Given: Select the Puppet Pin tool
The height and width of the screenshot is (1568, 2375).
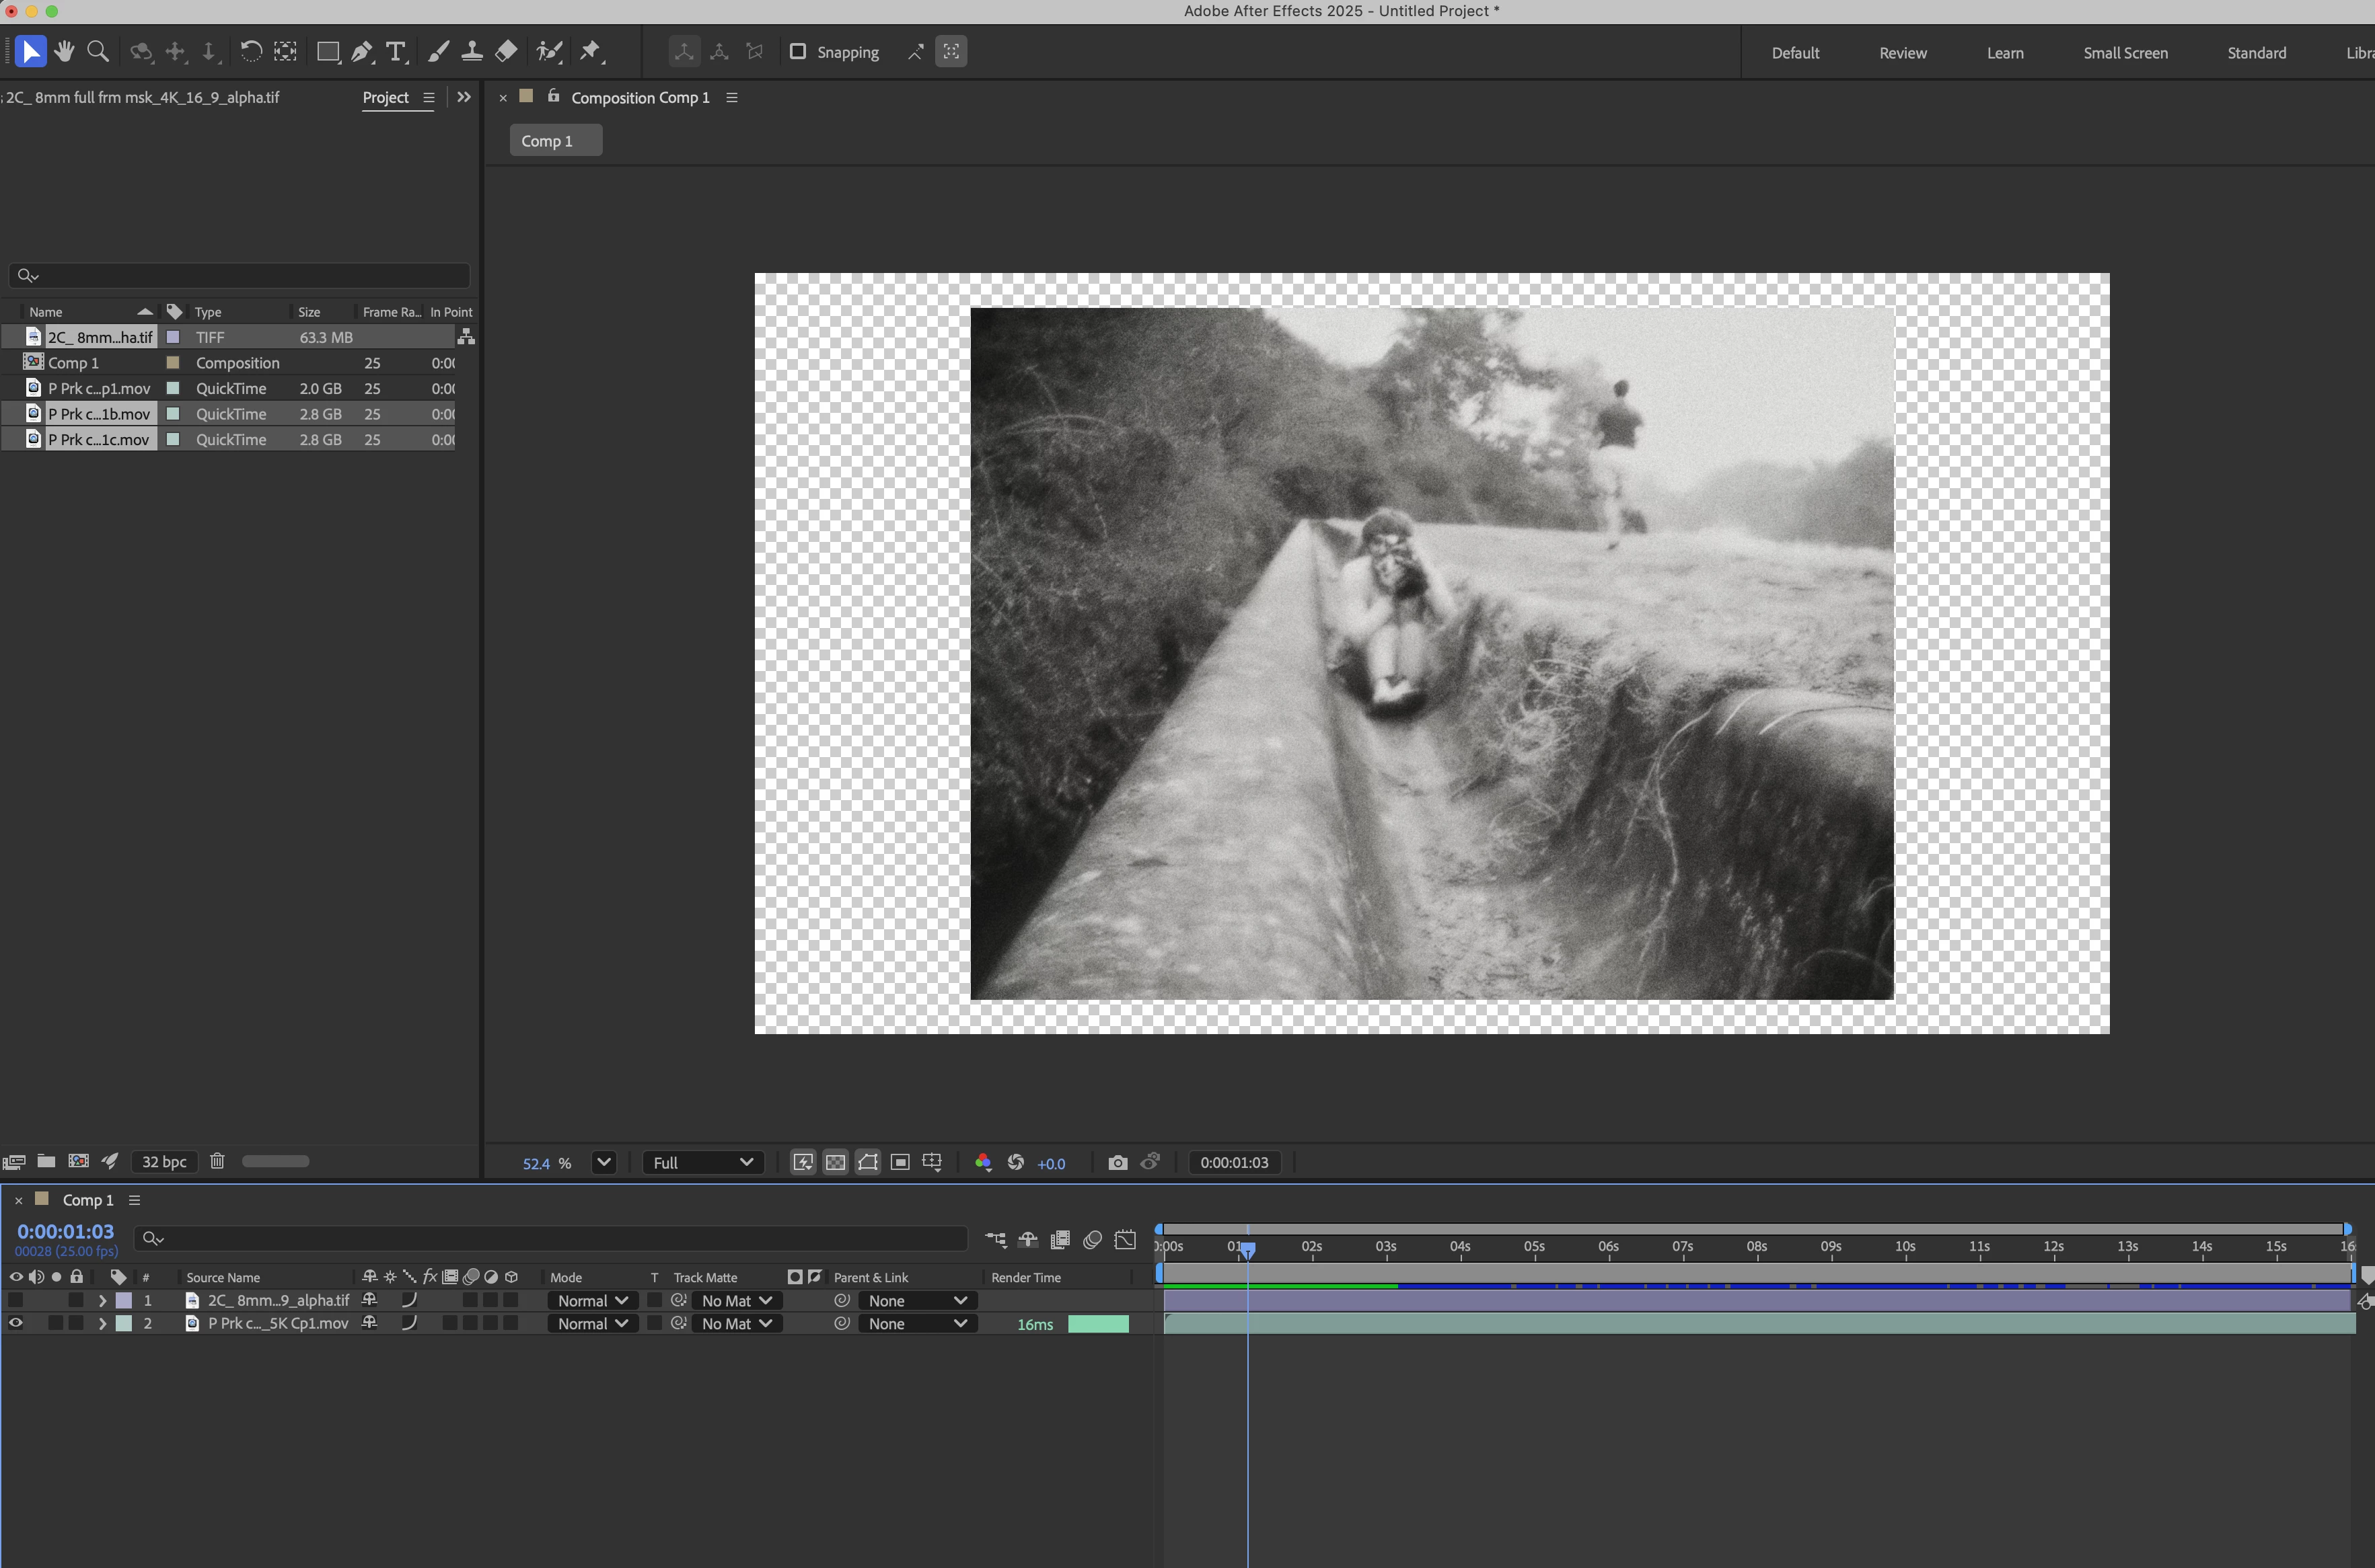Looking at the screenshot, I should pos(590,51).
